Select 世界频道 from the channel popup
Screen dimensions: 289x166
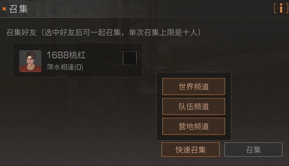[194, 86]
